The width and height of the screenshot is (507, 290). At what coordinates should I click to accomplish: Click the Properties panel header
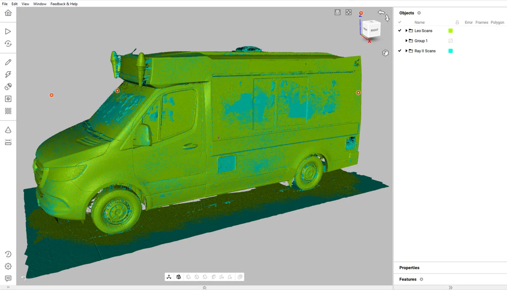409,268
